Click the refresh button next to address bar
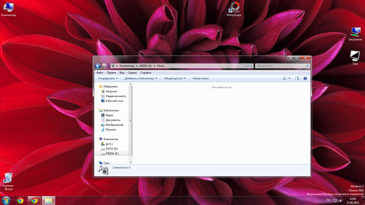 coord(251,66)
